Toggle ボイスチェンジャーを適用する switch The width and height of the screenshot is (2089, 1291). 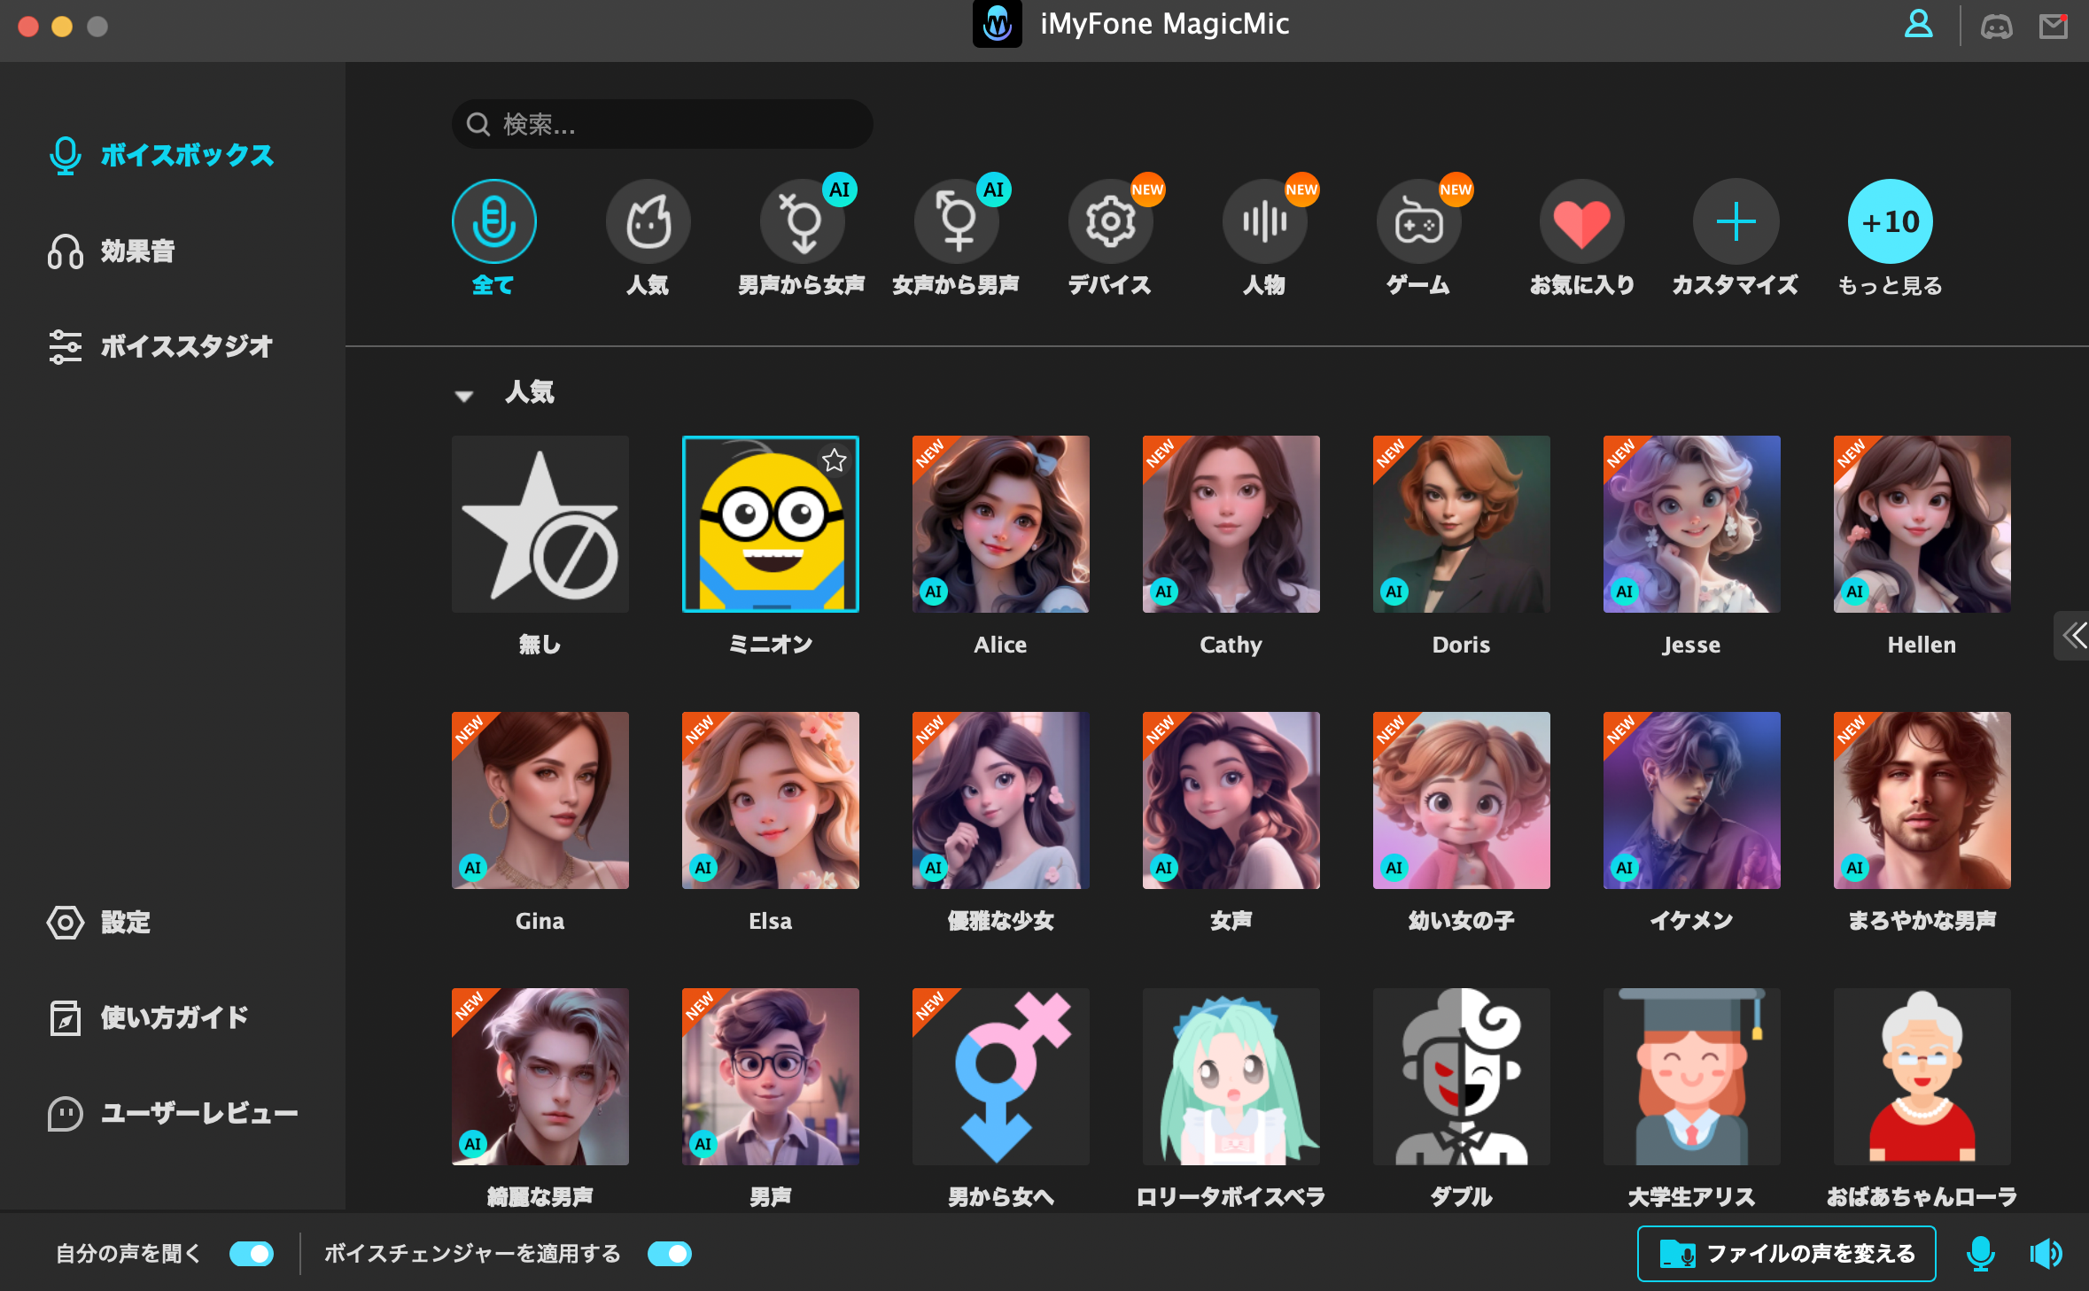pos(670,1254)
